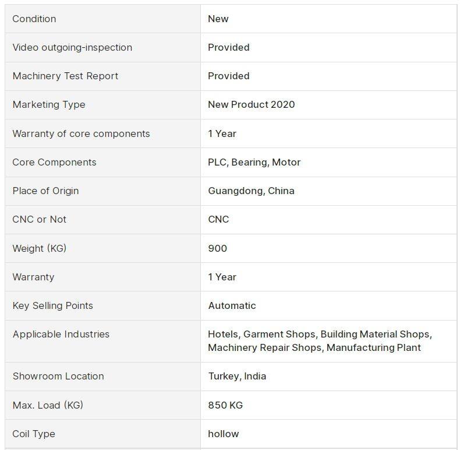Image resolution: width=460 pixels, height=450 pixels.
Task: Select the Guangdong, China value
Action: point(251,191)
